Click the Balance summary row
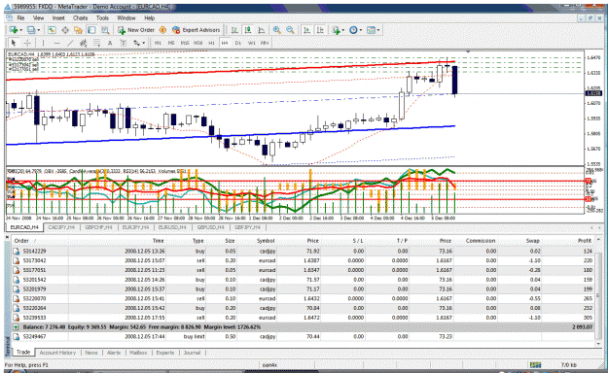This screenshot has width=608, height=373. (x=304, y=327)
